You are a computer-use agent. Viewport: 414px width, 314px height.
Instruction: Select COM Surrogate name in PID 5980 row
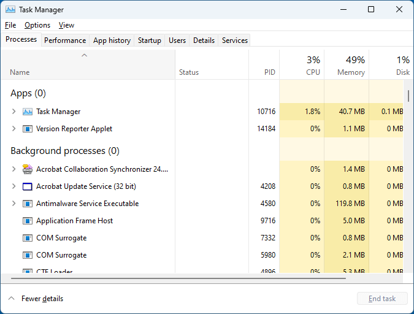point(61,255)
